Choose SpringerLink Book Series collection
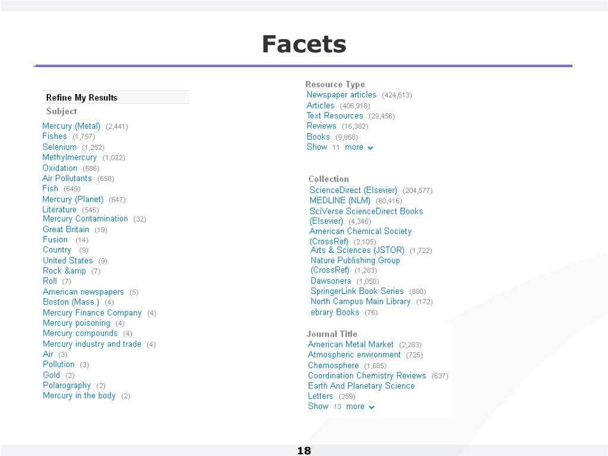 click(357, 291)
